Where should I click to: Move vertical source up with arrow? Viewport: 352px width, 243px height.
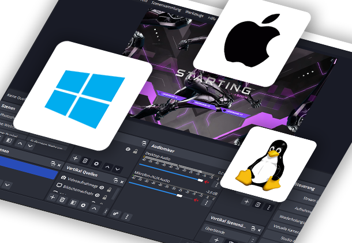(x=94, y=208)
